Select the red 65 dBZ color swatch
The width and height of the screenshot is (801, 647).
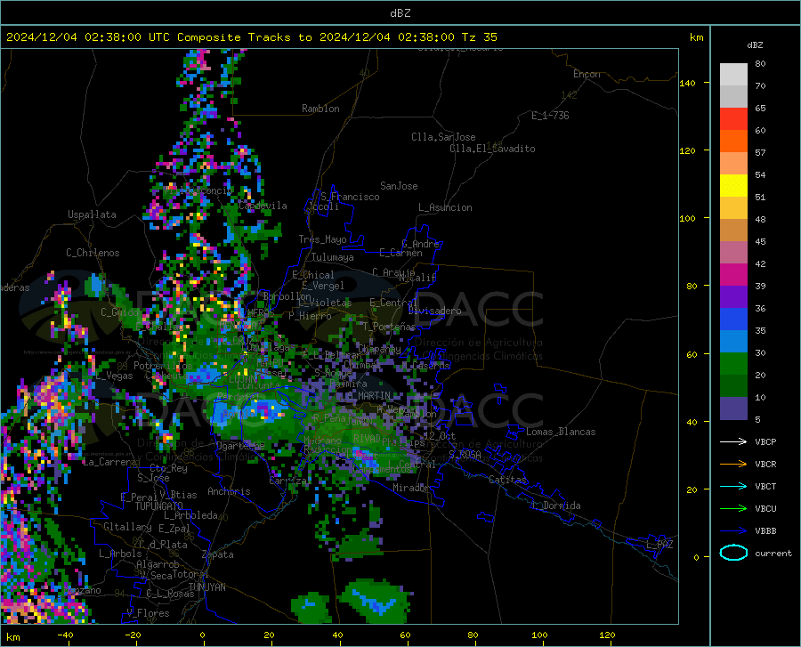(733, 118)
